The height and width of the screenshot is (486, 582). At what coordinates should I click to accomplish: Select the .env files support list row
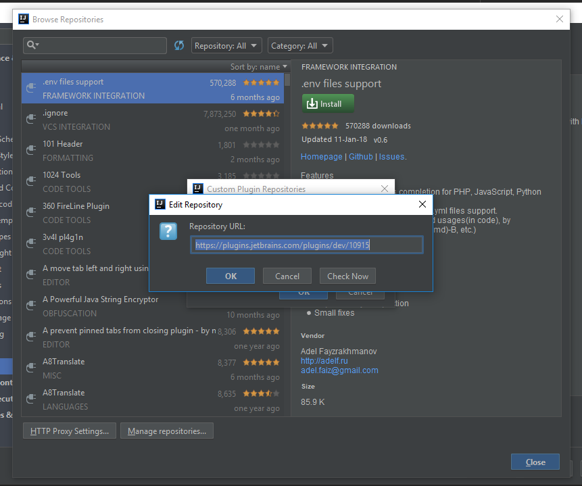(x=153, y=89)
